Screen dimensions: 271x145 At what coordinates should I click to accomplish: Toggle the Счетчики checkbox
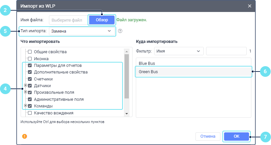(x=30, y=79)
